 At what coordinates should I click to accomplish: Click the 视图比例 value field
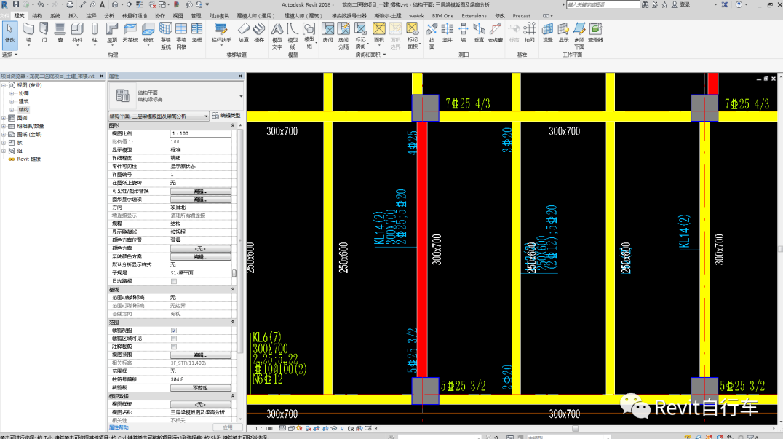tap(200, 134)
